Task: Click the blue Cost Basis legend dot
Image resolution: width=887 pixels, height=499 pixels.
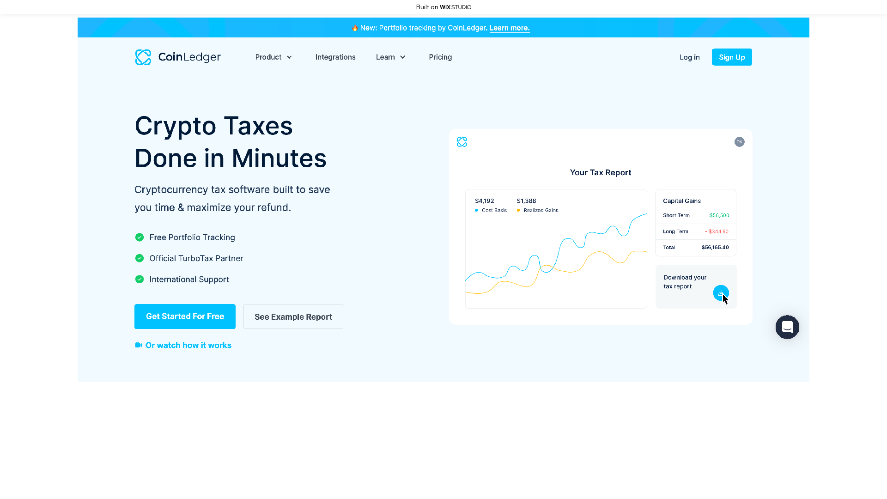Action: tap(476, 210)
